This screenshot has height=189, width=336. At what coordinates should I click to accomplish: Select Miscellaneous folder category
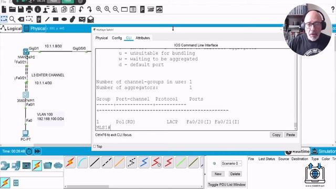[x=48, y=165]
